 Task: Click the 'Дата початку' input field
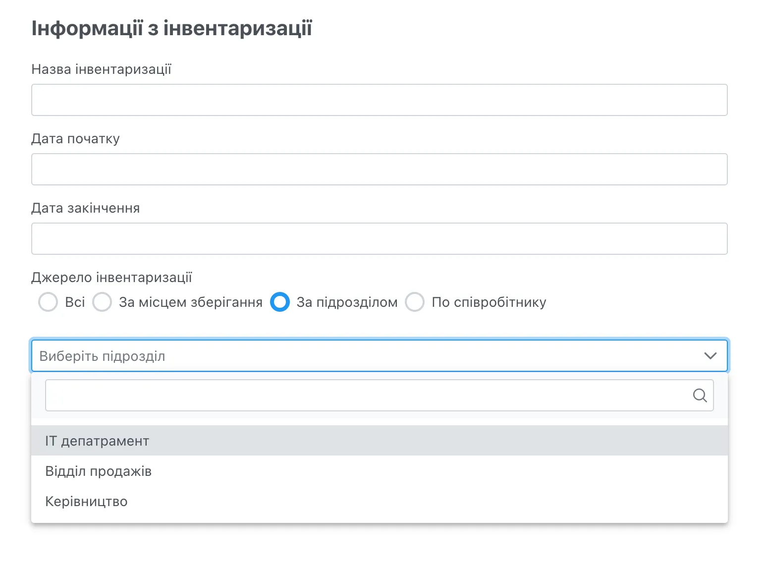(x=379, y=170)
